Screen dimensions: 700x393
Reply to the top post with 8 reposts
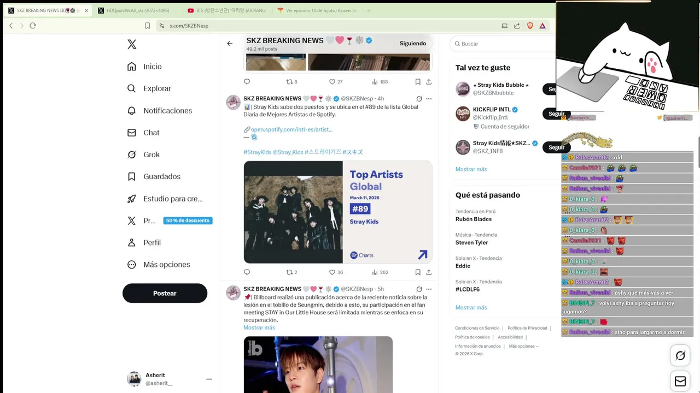pyautogui.click(x=247, y=82)
